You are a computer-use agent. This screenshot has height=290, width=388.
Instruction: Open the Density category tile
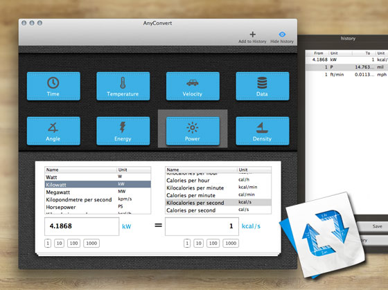(x=263, y=131)
